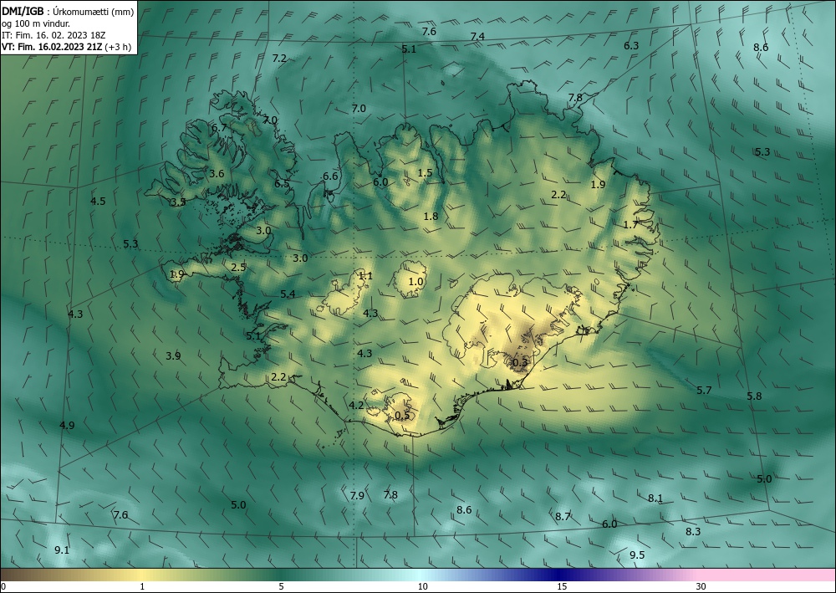Click the 2.5 value on the map
836x593 pixels.
[238, 268]
